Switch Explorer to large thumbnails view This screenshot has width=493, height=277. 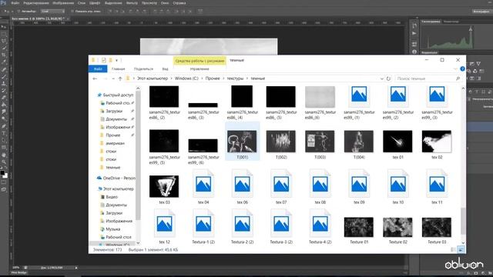point(461,249)
